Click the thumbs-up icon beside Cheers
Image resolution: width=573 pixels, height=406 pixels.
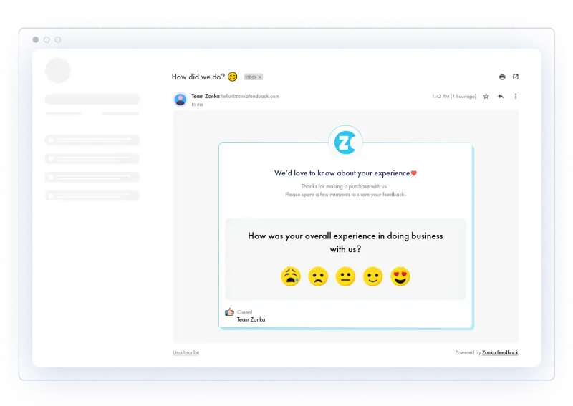(x=229, y=312)
